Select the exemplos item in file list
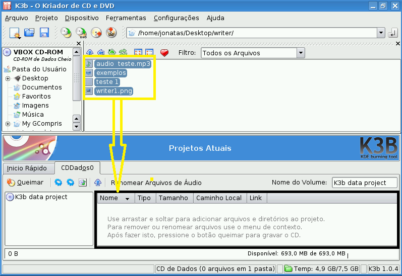The image size is (402, 276). (x=111, y=73)
